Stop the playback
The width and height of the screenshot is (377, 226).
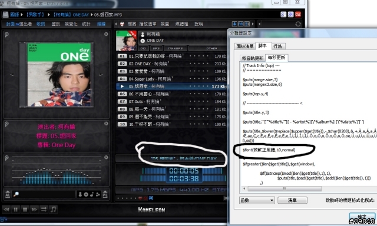tap(25, 210)
